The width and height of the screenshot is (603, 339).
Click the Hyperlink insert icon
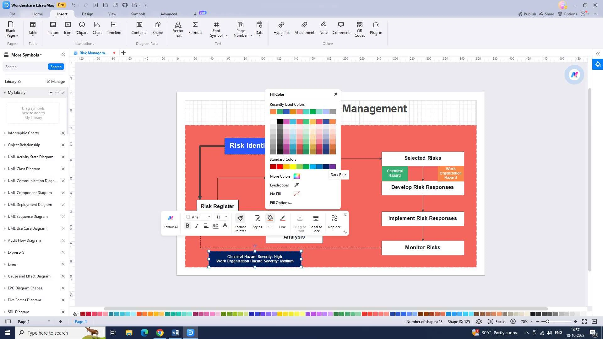pyautogui.click(x=282, y=28)
